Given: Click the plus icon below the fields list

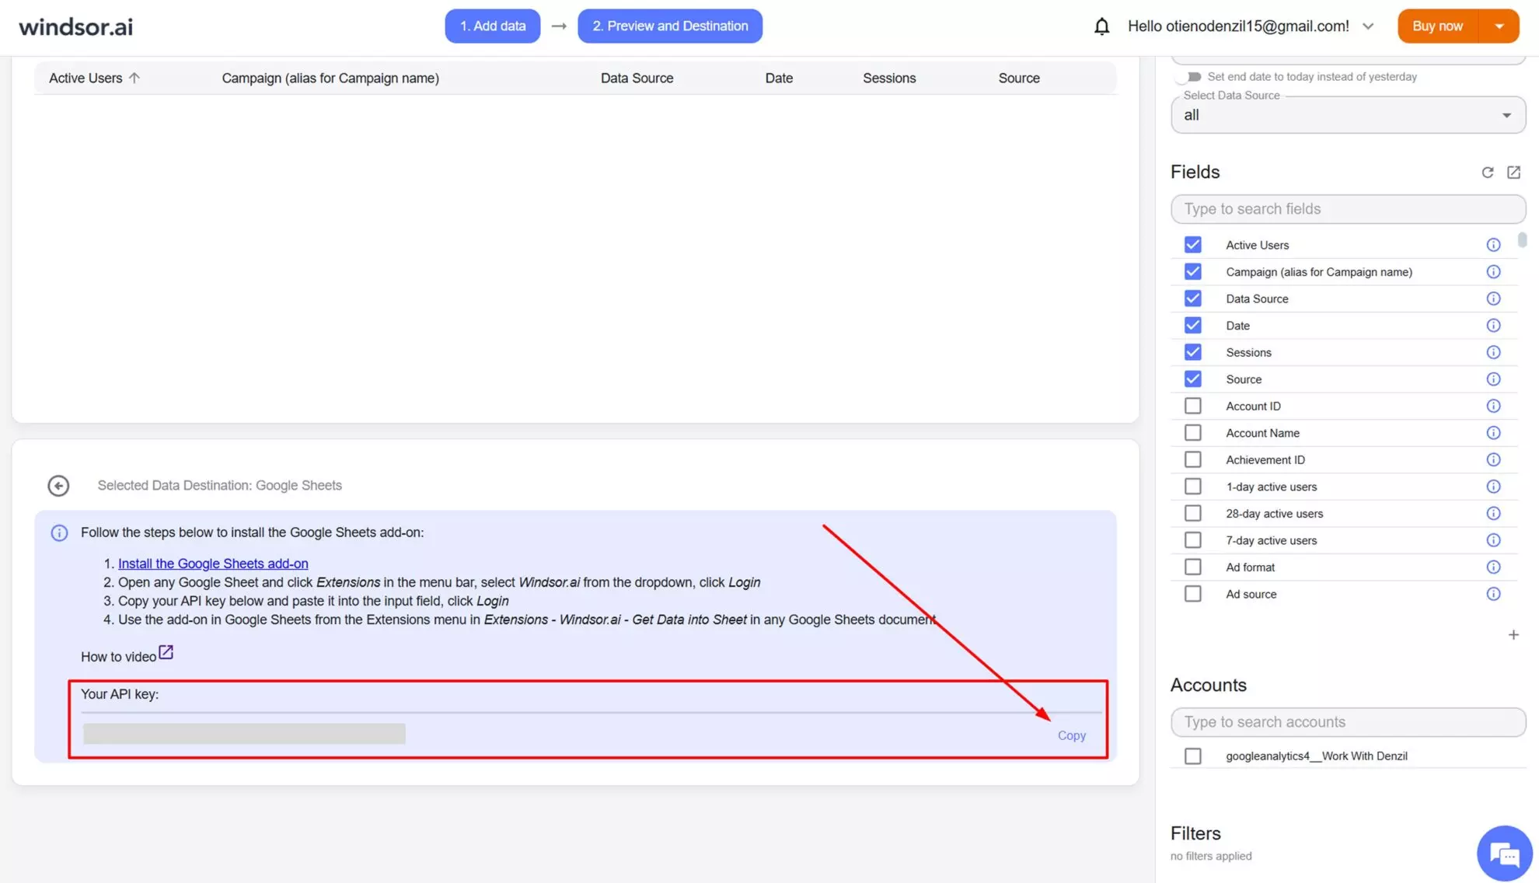Looking at the screenshot, I should [1513, 635].
